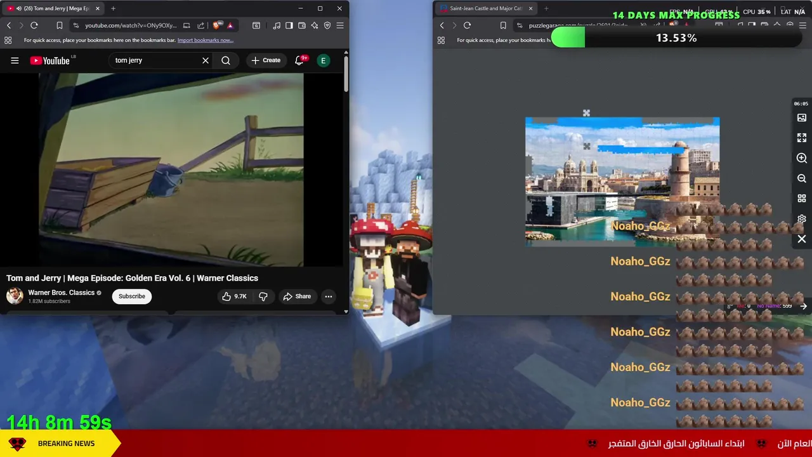
Task: Open the Warner Bros. Classics channel avatar
Action: point(15,296)
